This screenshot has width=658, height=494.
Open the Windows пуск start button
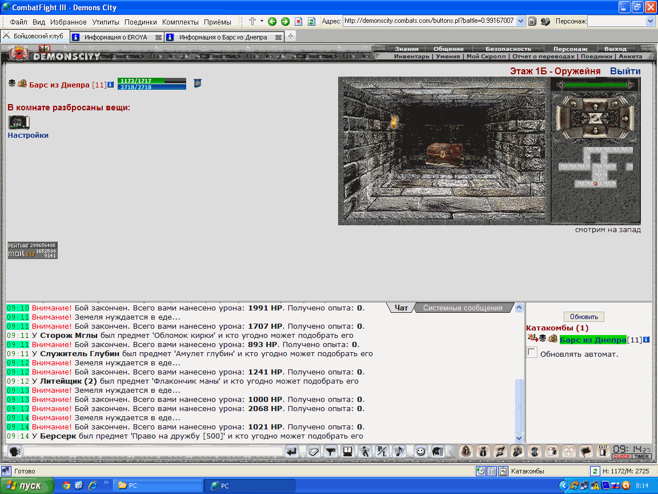(27, 485)
